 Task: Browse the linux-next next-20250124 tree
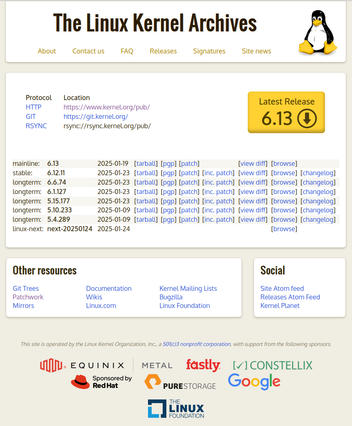(x=284, y=229)
